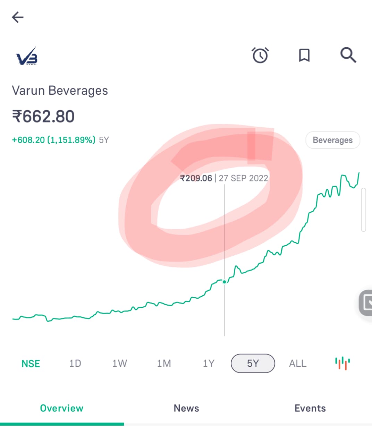Switch to the Events tab

click(x=310, y=408)
